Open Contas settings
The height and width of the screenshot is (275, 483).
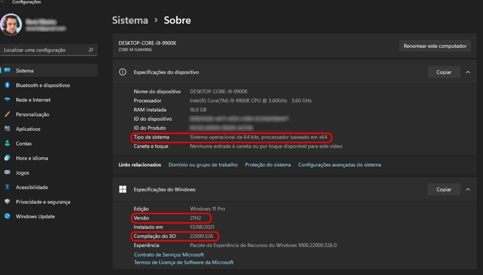(x=49, y=143)
